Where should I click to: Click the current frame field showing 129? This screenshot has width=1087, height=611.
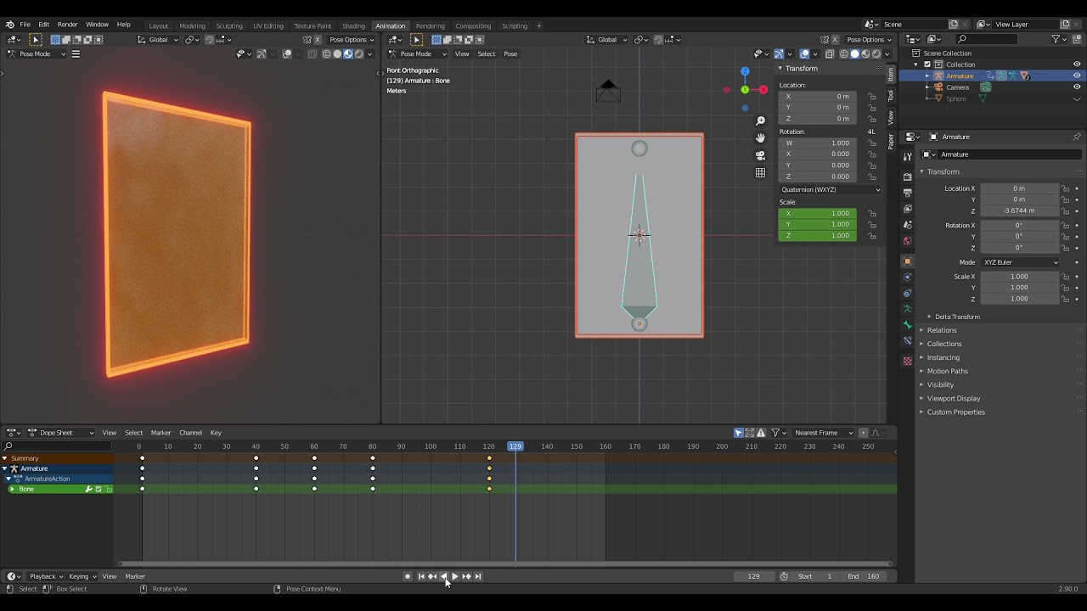pos(754,576)
